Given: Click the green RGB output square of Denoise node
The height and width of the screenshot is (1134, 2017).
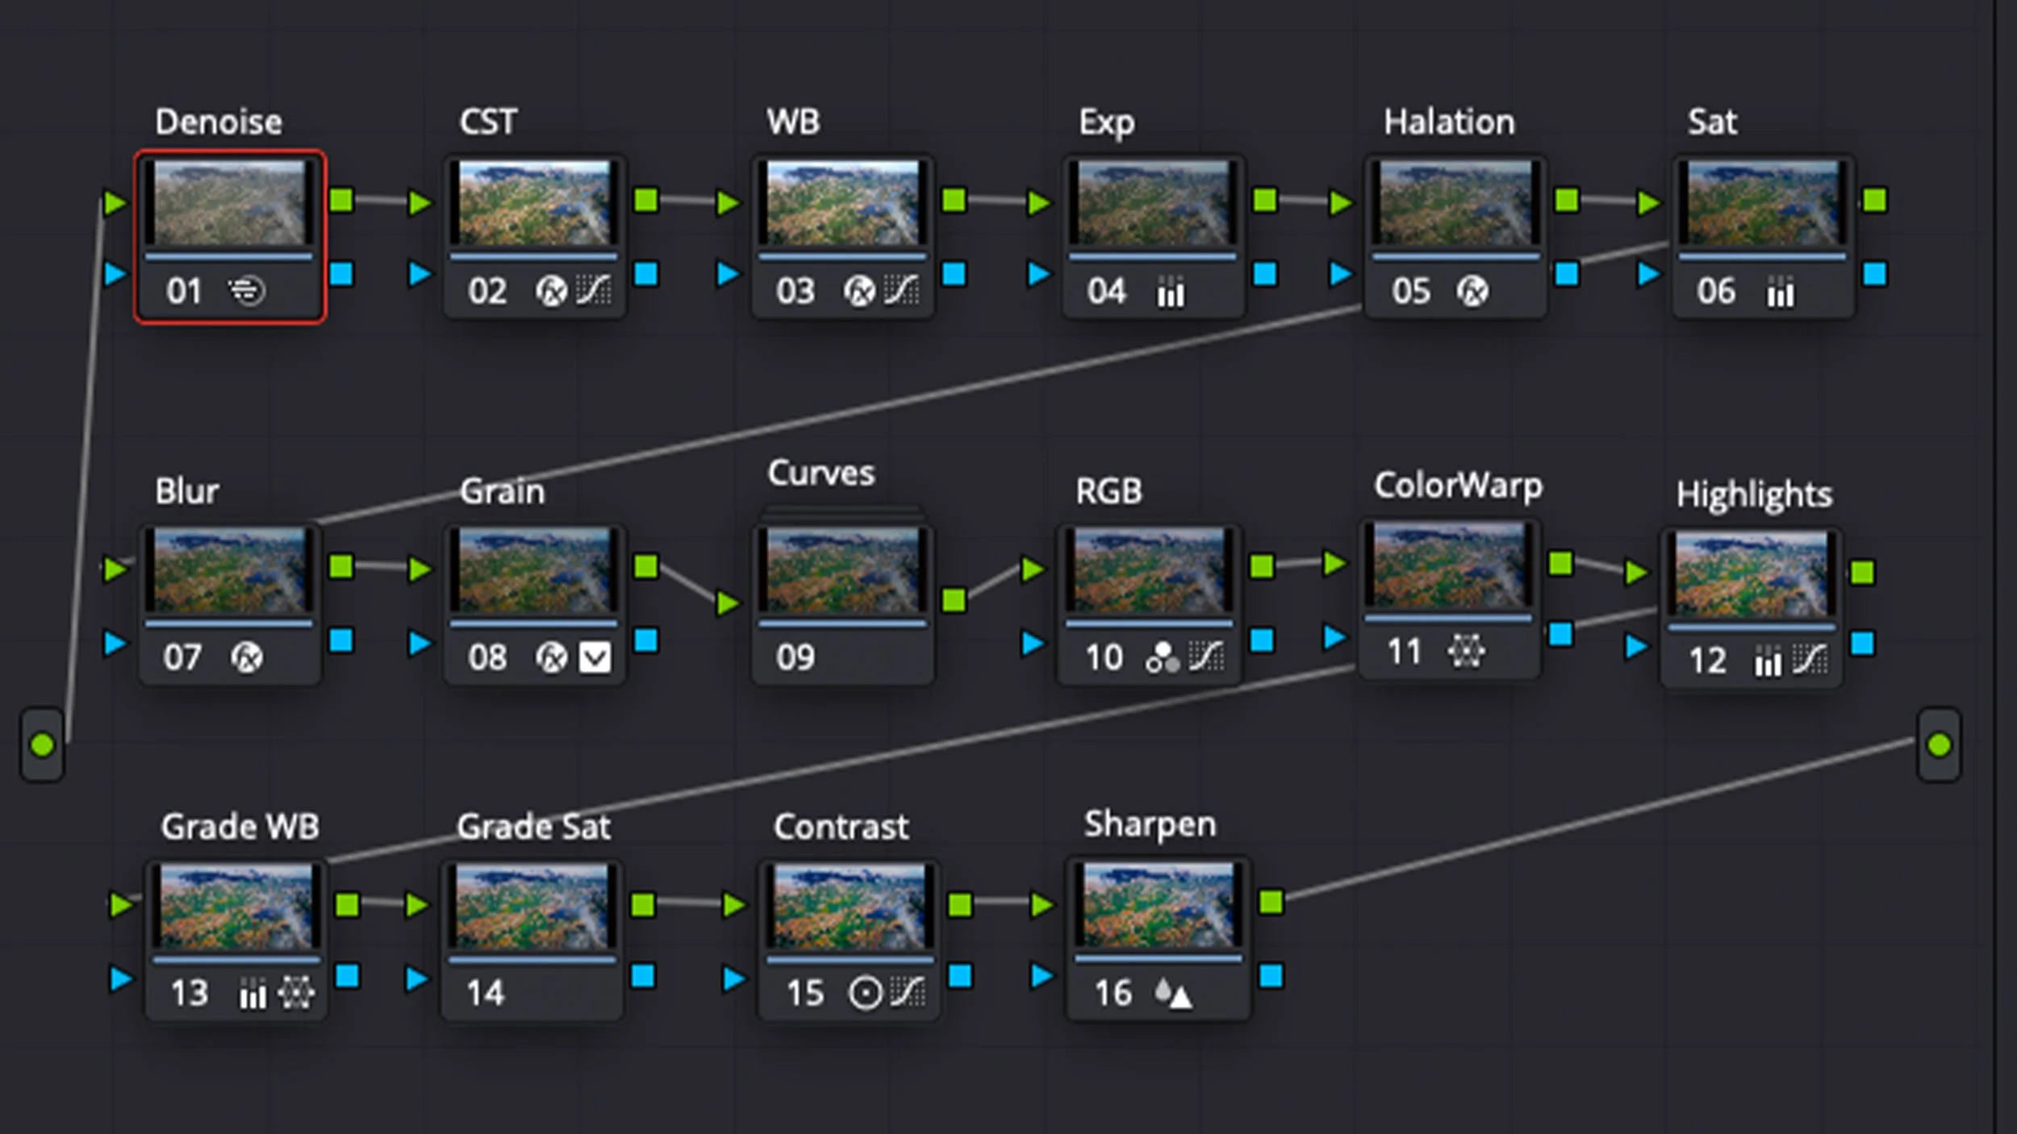Looking at the screenshot, I should click(341, 200).
